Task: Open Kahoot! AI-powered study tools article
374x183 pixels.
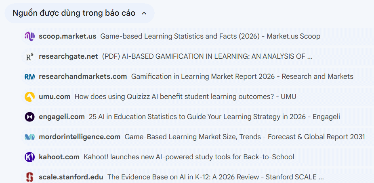Action: coord(189,157)
